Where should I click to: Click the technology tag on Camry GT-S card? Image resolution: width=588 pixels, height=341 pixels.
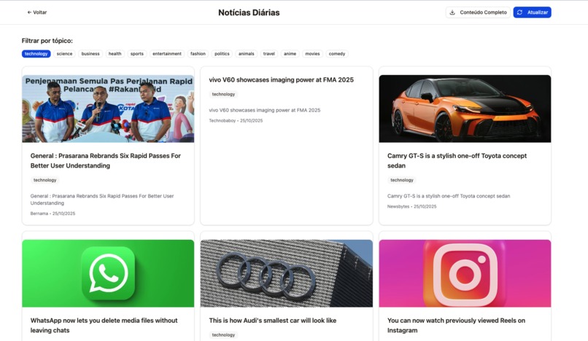click(x=402, y=180)
